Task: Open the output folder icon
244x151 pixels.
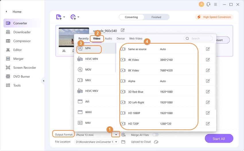Action: (x=123, y=142)
